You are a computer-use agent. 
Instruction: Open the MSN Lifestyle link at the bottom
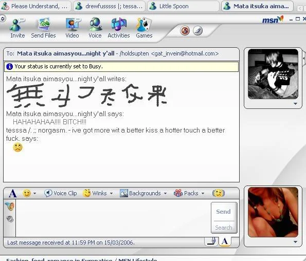[82, 259]
